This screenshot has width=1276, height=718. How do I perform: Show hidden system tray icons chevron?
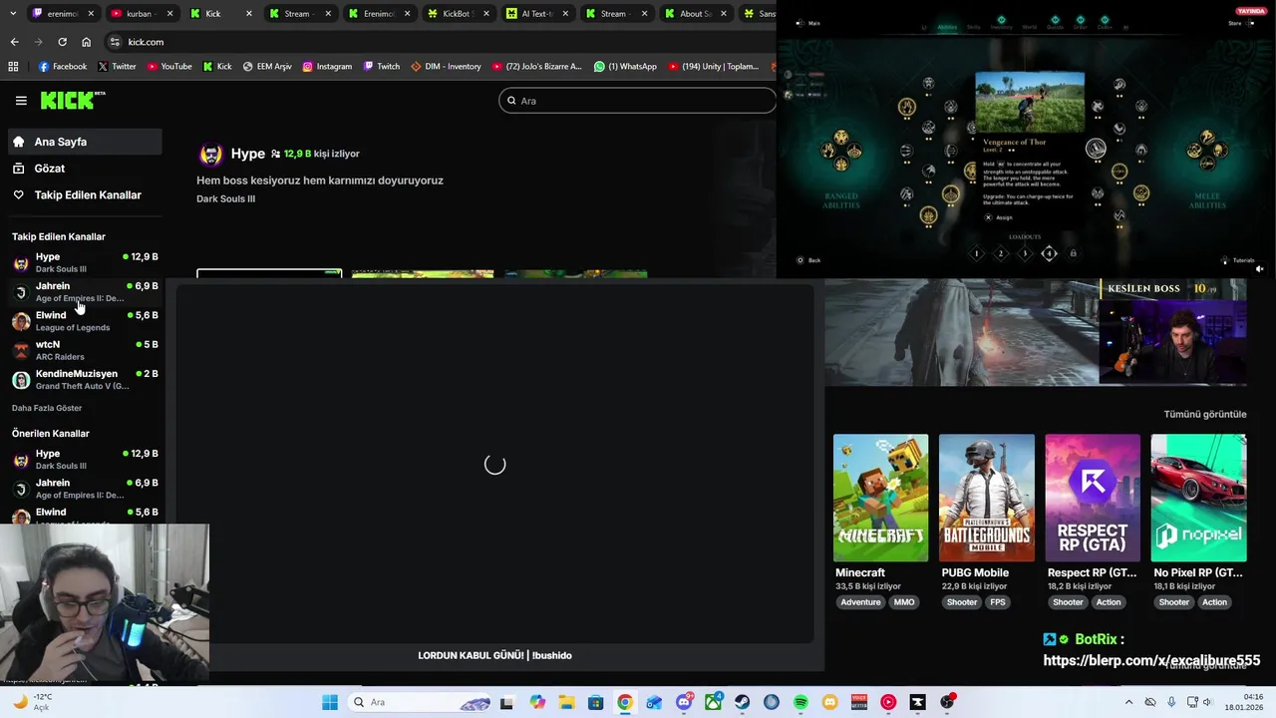point(1128,702)
